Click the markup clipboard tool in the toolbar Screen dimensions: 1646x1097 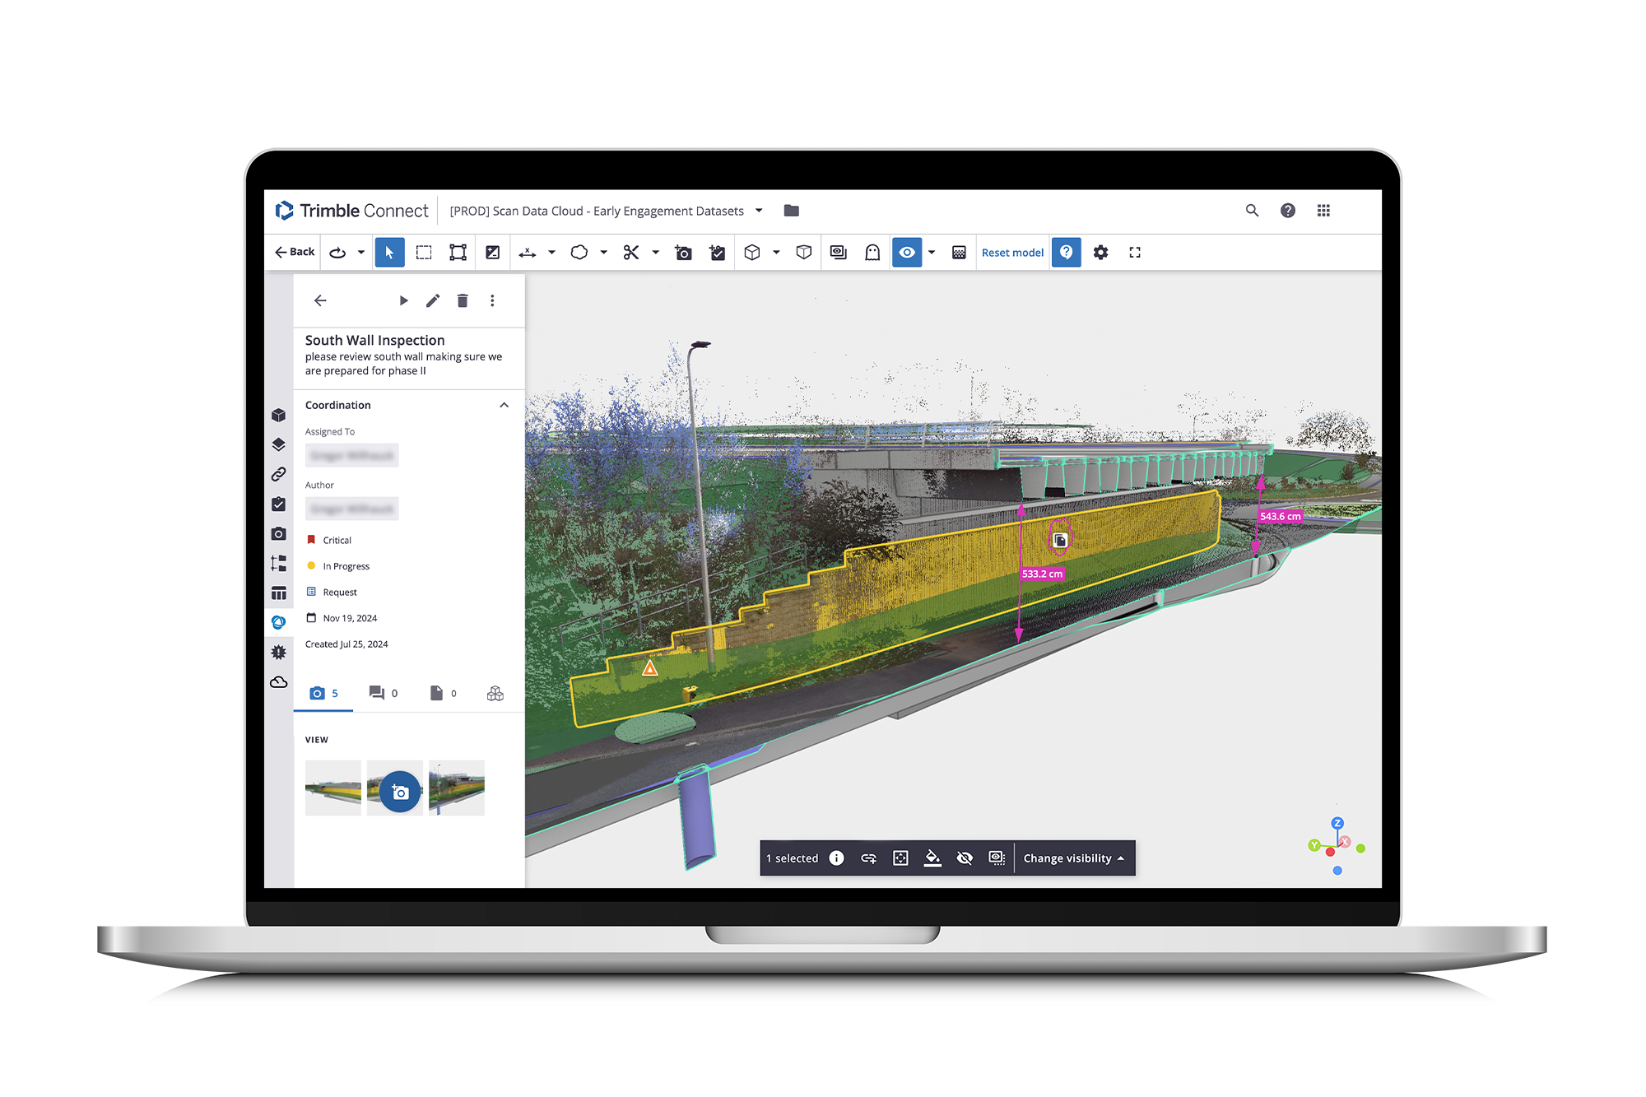point(717,253)
